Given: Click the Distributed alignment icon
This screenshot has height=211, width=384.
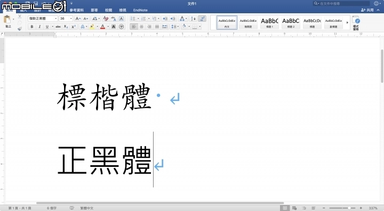Looking at the screenshot, I should [x=165, y=27].
